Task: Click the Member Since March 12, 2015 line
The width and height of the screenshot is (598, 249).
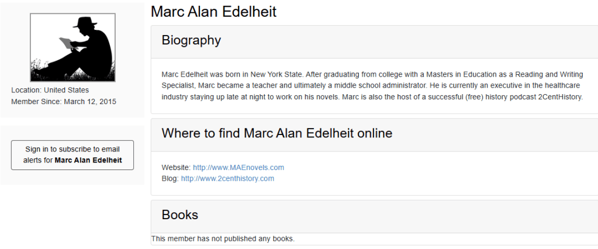Action: pyautogui.click(x=64, y=102)
